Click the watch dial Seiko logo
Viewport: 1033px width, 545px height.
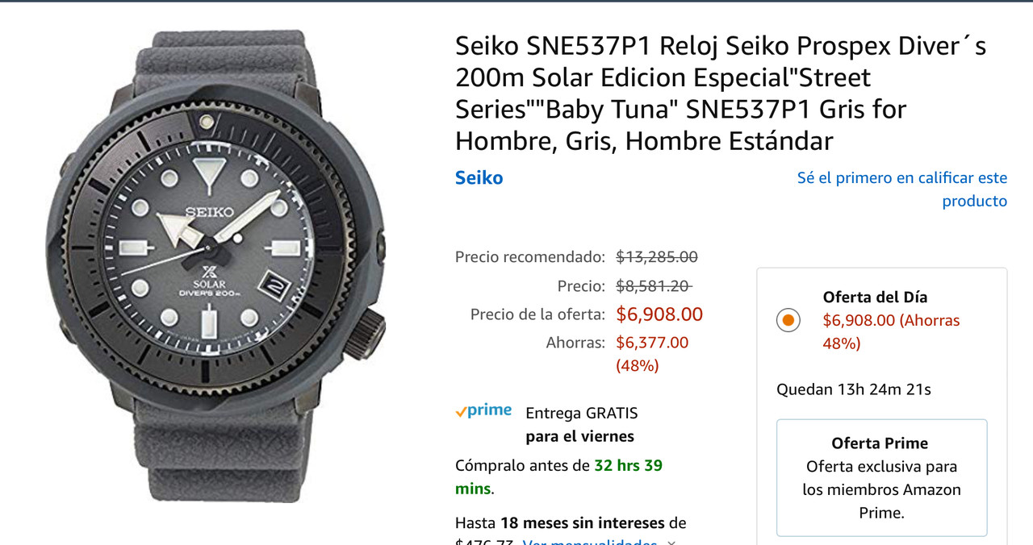pyautogui.click(x=209, y=212)
